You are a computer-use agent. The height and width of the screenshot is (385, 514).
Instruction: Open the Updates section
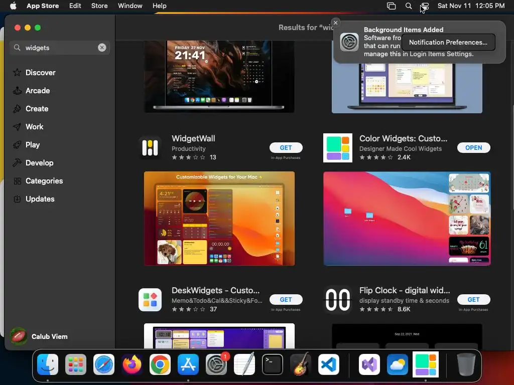(34, 199)
